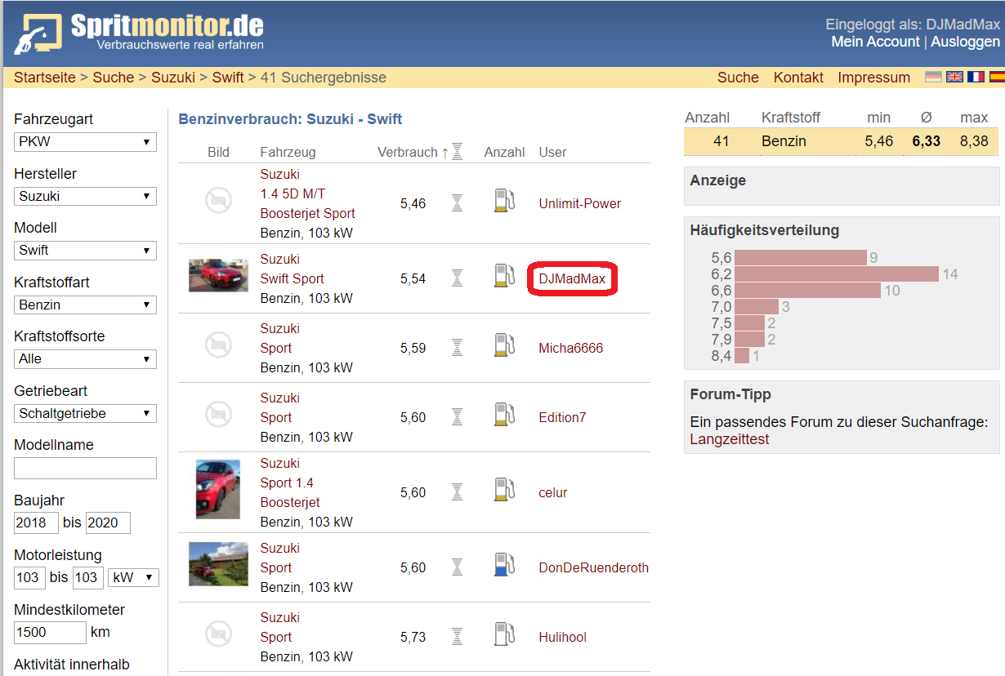Viewport: 1005px width, 676px height.
Task: Click fuel pump icon for Hulihool
Action: pyautogui.click(x=504, y=634)
